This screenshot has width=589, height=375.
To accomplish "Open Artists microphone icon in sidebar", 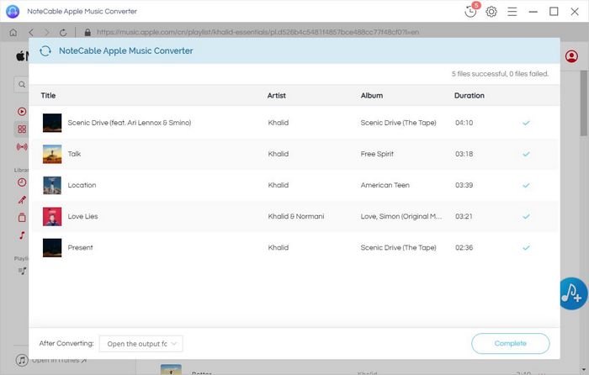I will 22,200.
